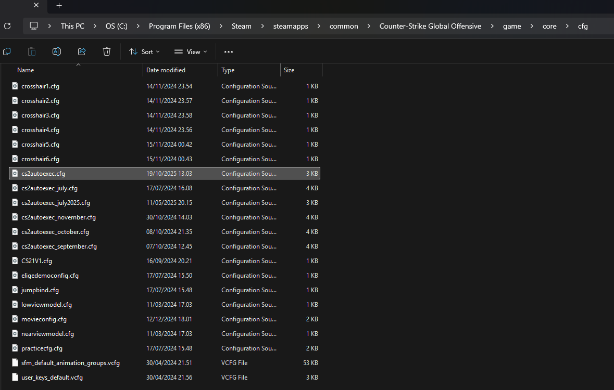Go to steamapps breadcrumb

(x=291, y=26)
